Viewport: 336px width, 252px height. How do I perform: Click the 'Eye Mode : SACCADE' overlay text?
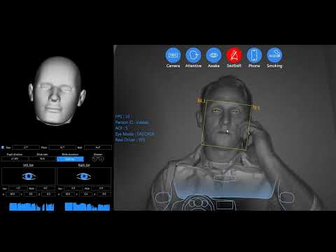tap(134, 134)
